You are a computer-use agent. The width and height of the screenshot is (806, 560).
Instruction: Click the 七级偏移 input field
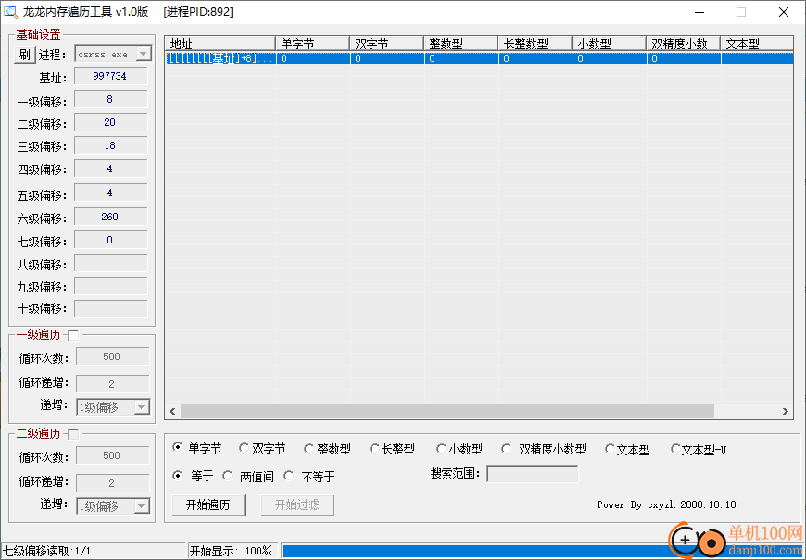coord(110,240)
